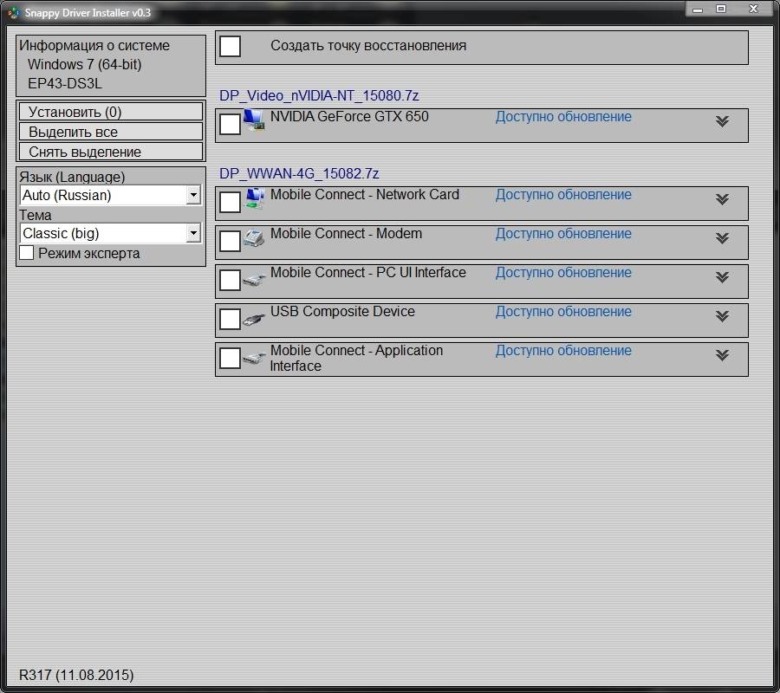Viewport: 780px width, 693px height.
Task: Enable the 'Режим эксперта' checkbox
Action: 26,253
